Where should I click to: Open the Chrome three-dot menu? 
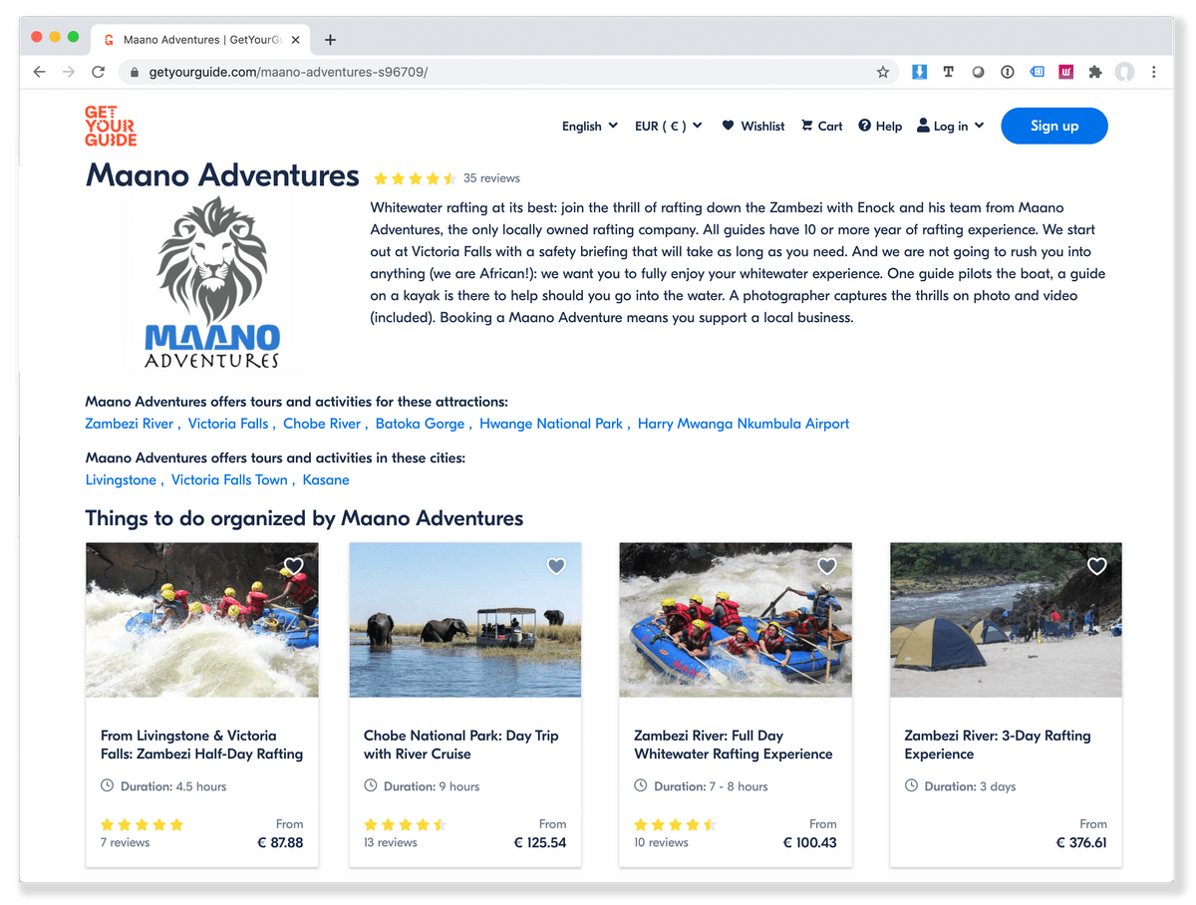click(1154, 72)
